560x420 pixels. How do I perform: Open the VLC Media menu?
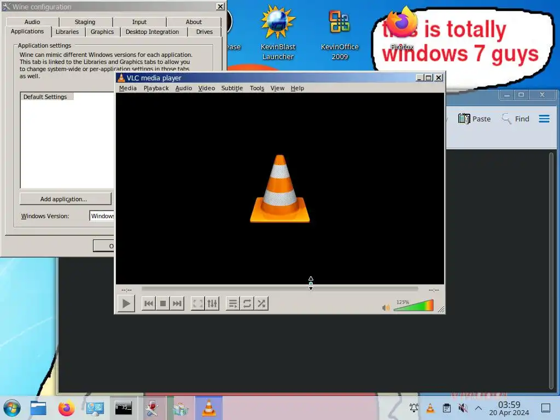[x=128, y=88]
